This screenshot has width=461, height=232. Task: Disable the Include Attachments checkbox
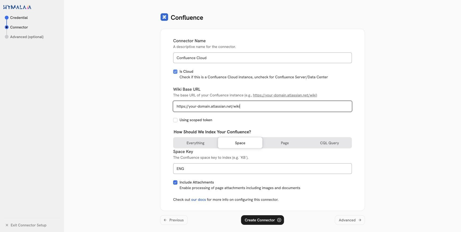coord(175,182)
